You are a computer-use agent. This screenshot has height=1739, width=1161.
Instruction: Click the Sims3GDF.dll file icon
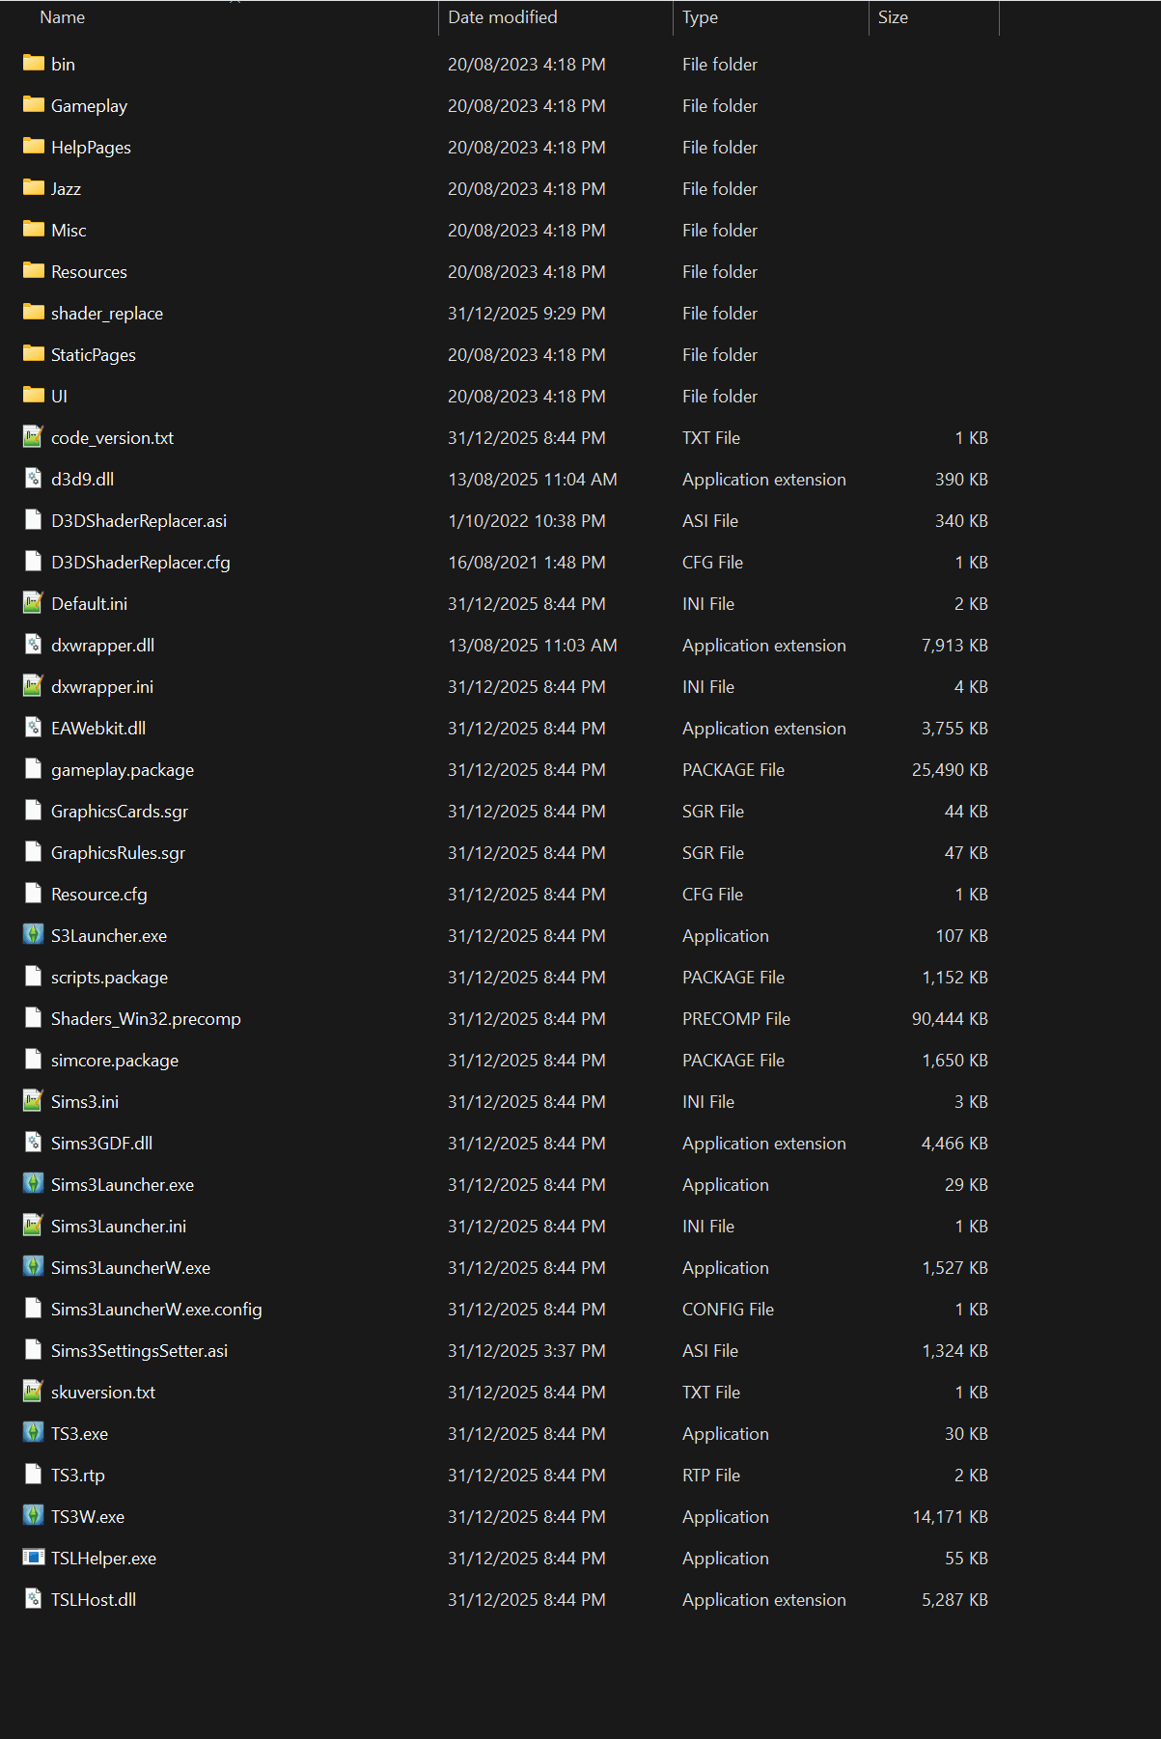[x=34, y=1143]
